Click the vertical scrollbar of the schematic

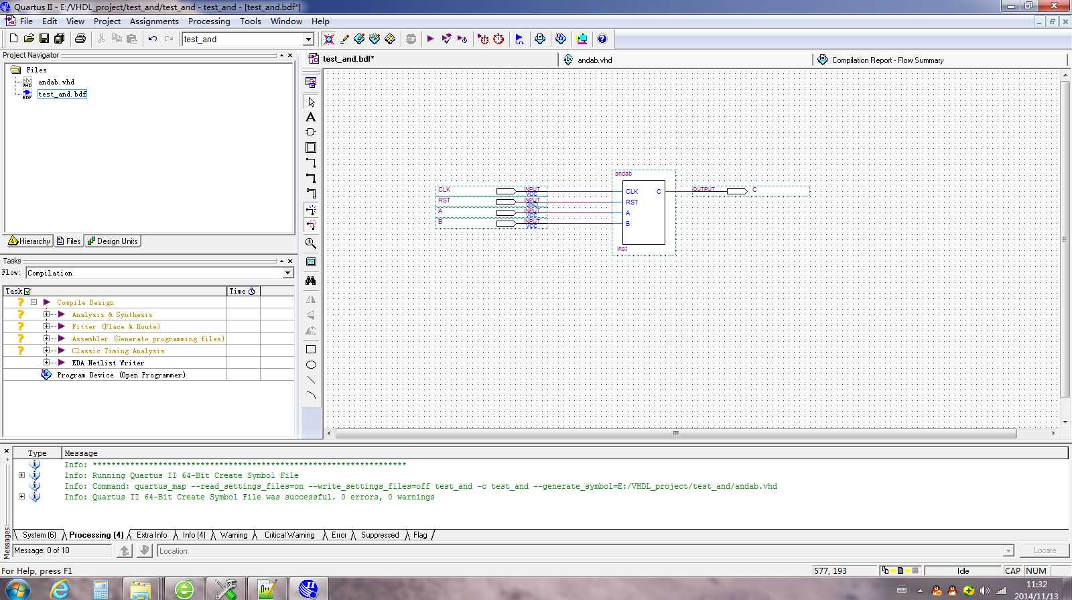click(x=1065, y=239)
